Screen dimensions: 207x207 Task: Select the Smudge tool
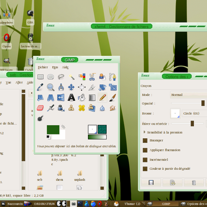click(x=112, y=108)
